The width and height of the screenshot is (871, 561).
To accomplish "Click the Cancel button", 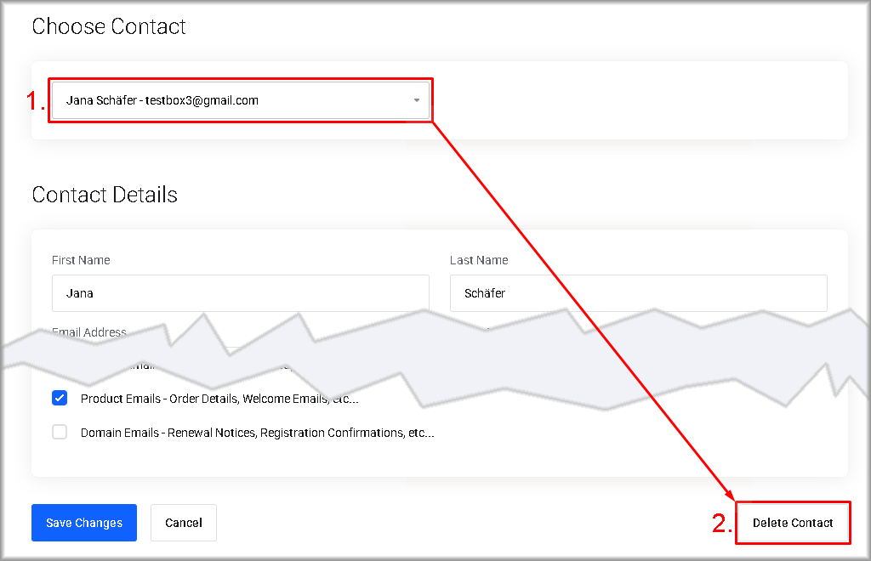I will click(x=184, y=523).
